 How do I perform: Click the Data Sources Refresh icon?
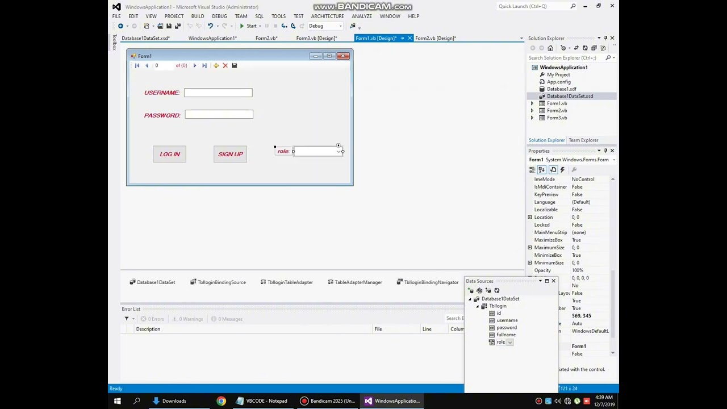click(x=496, y=290)
